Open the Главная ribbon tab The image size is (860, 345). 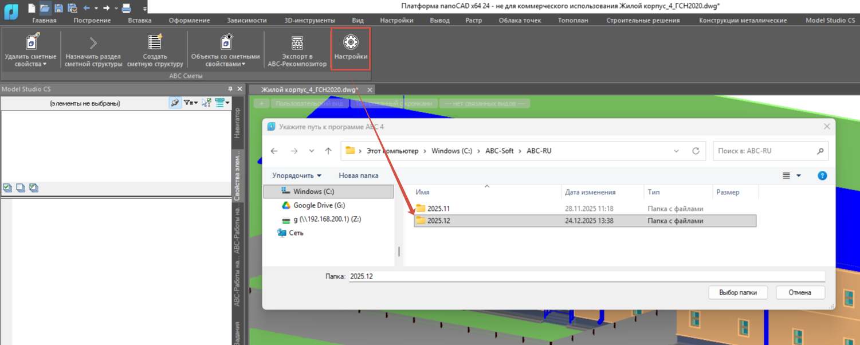(x=44, y=20)
